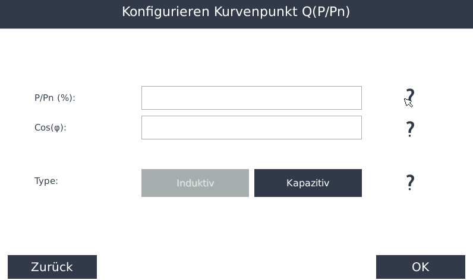
Task: Open the Induktiv/Kapazitiv help question mark
Action: pos(409,182)
